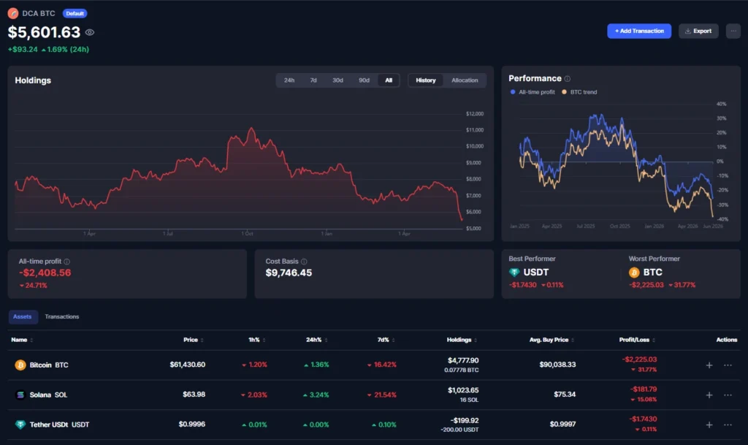Click the Performance chart area

pyautogui.click(x=617, y=162)
